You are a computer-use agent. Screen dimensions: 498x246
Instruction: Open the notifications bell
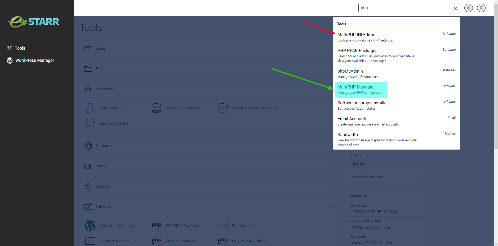coord(469,8)
